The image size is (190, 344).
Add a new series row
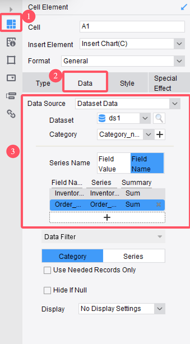point(107,217)
